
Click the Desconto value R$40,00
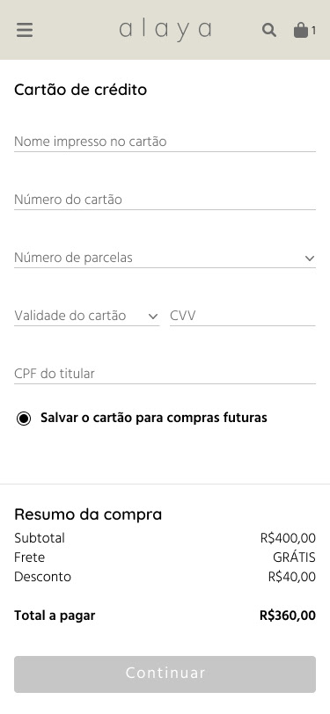point(291,577)
